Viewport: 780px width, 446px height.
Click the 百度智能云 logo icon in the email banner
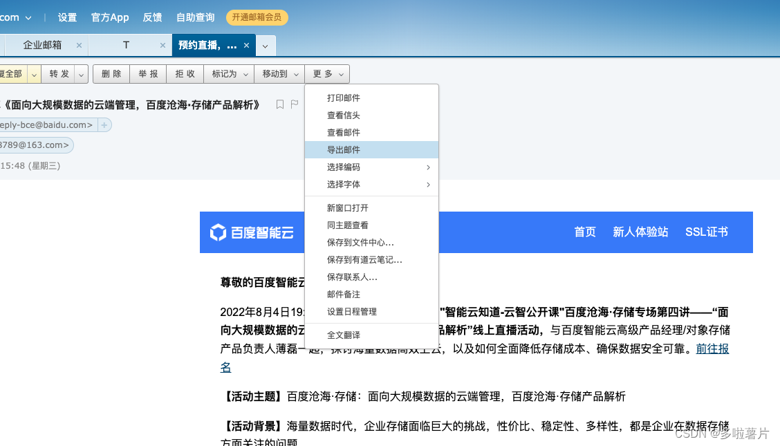point(218,232)
